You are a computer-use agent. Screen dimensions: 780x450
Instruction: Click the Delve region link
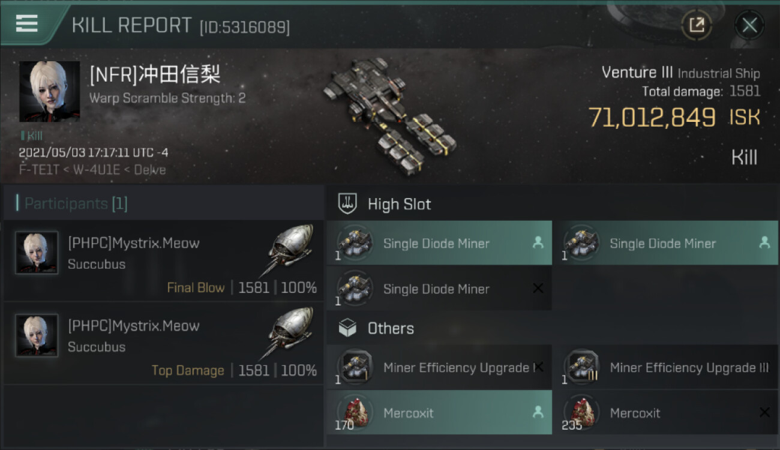click(x=150, y=170)
